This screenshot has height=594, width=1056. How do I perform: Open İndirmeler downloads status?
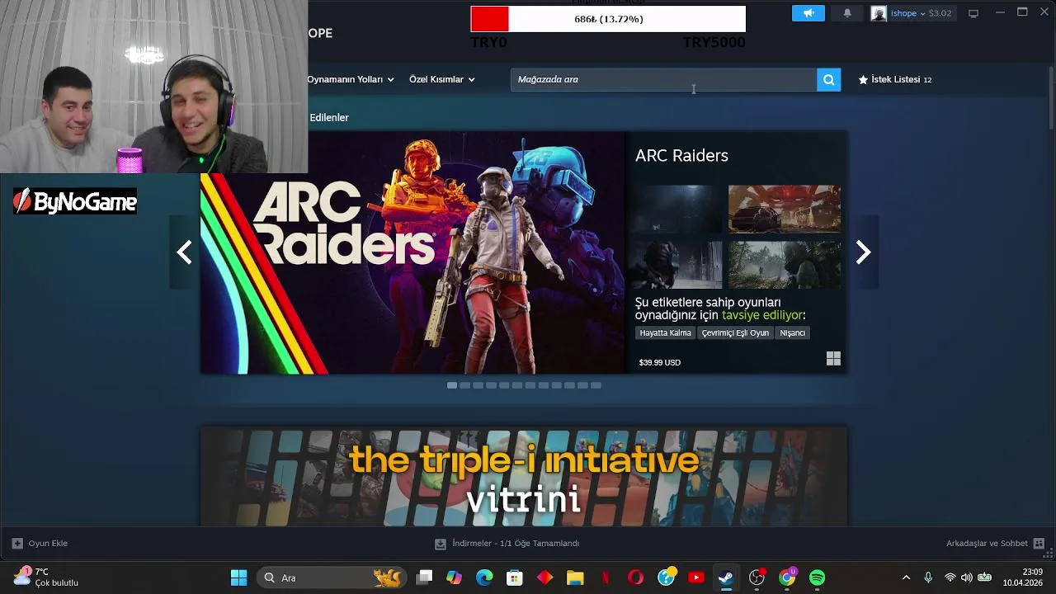pos(516,544)
